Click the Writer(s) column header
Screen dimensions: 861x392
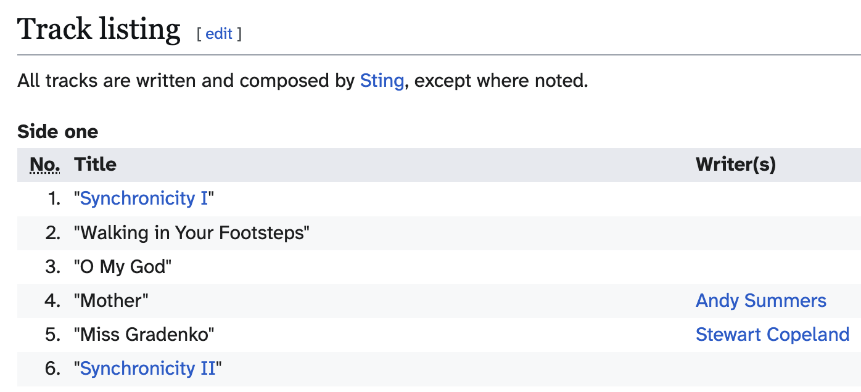point(735,165)
